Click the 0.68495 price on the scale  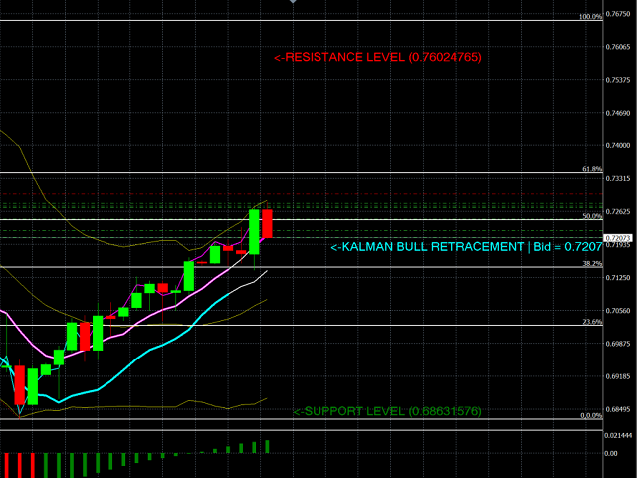[x=618, y=409]
